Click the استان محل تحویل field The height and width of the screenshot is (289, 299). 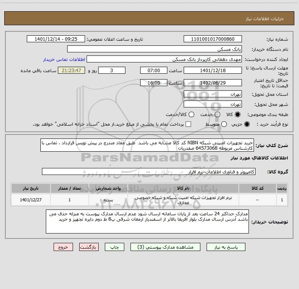(212, 94)
